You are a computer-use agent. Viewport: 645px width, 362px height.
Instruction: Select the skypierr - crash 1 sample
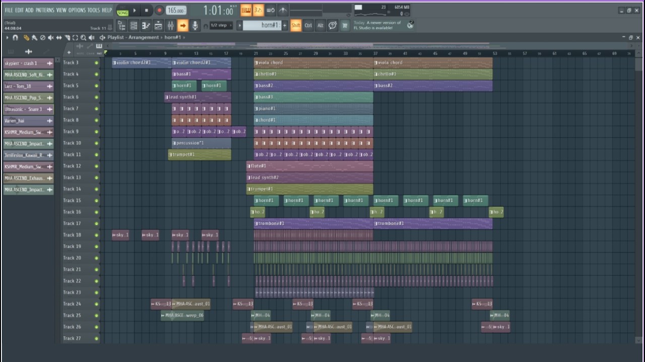coord(29,63)
